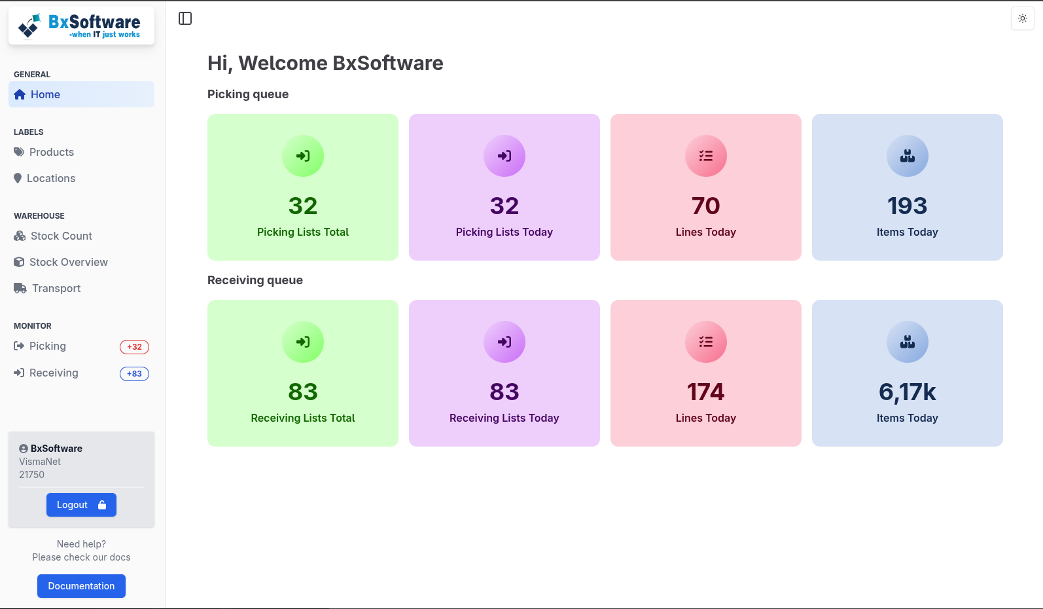Open Stock Count page
The height and width of the screenshot is (609, 1043).
click(61, 236)
